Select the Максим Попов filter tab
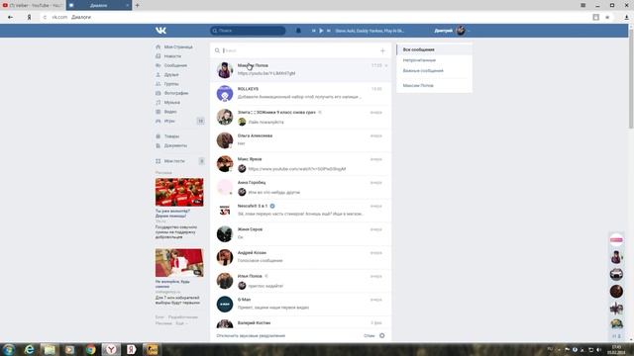Image resolution: width=634 pixels, height=356 pixels. (434, 86)
